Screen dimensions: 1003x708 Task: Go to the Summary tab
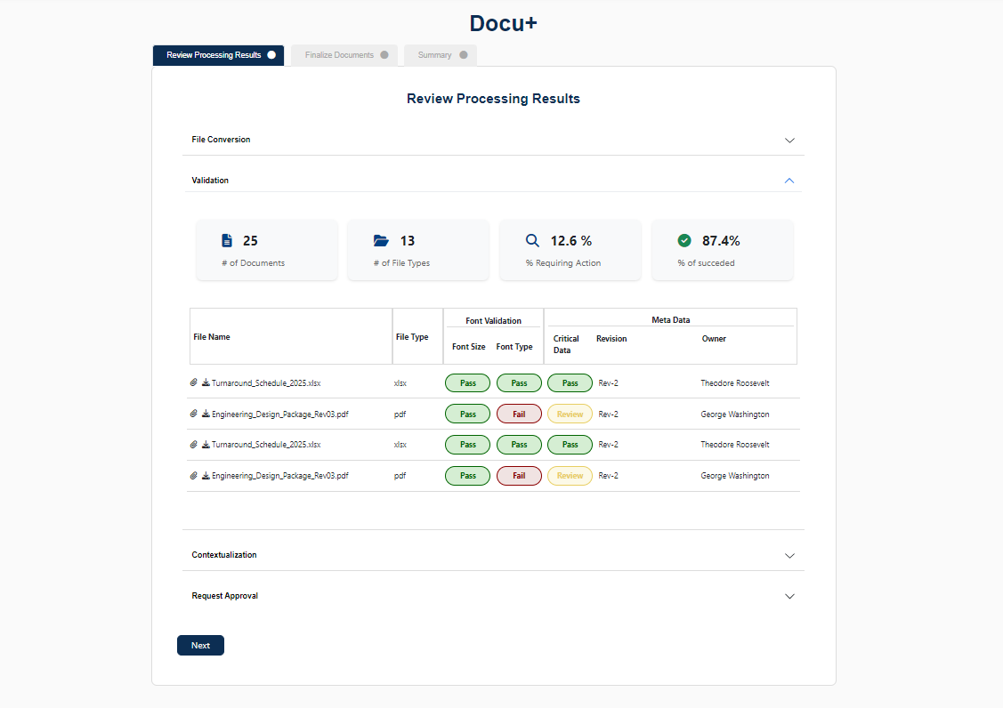pyautogui.click(x=440, y=55)
